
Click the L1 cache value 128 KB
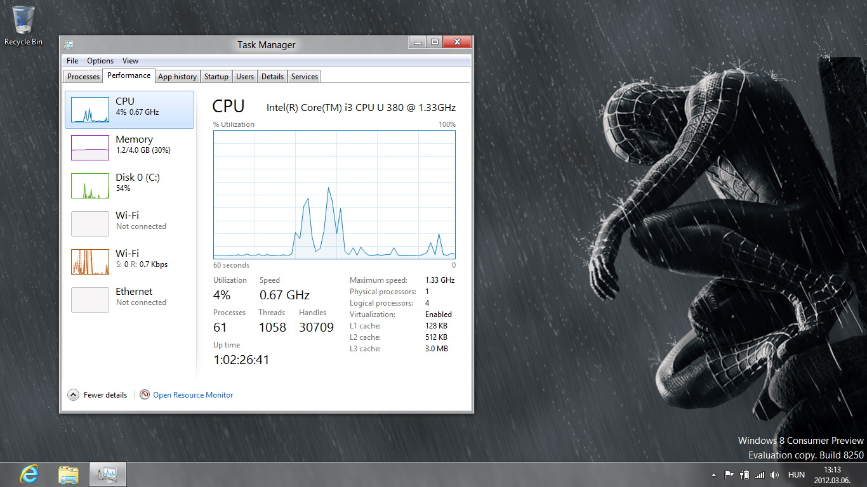(436, 326)
